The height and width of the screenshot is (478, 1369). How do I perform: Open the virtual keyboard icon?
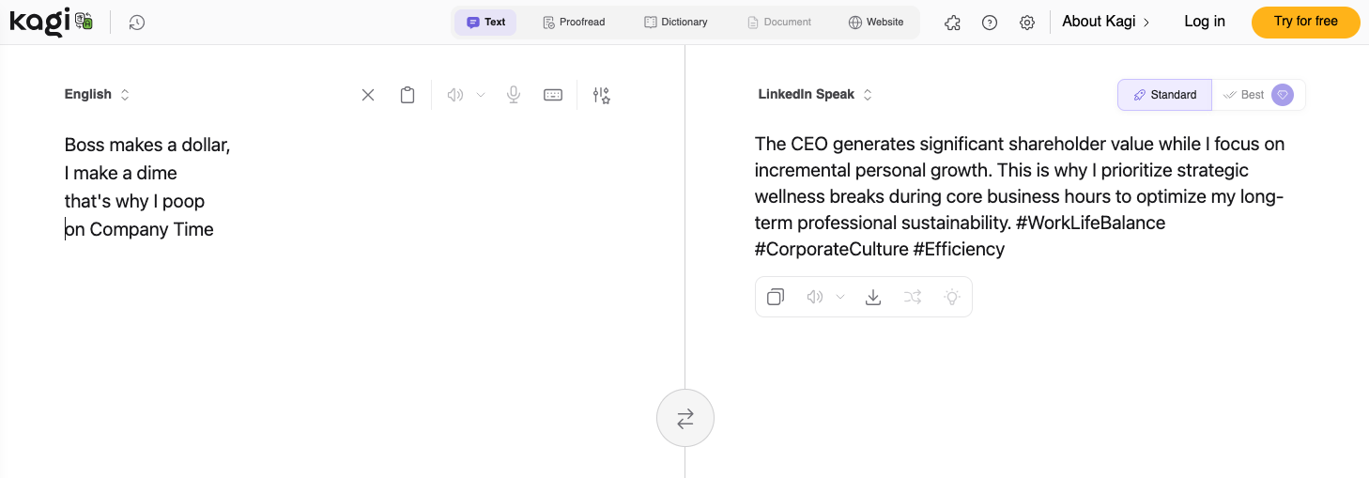[553, 95]
